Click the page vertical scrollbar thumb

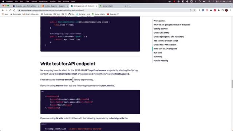point(232,84)
